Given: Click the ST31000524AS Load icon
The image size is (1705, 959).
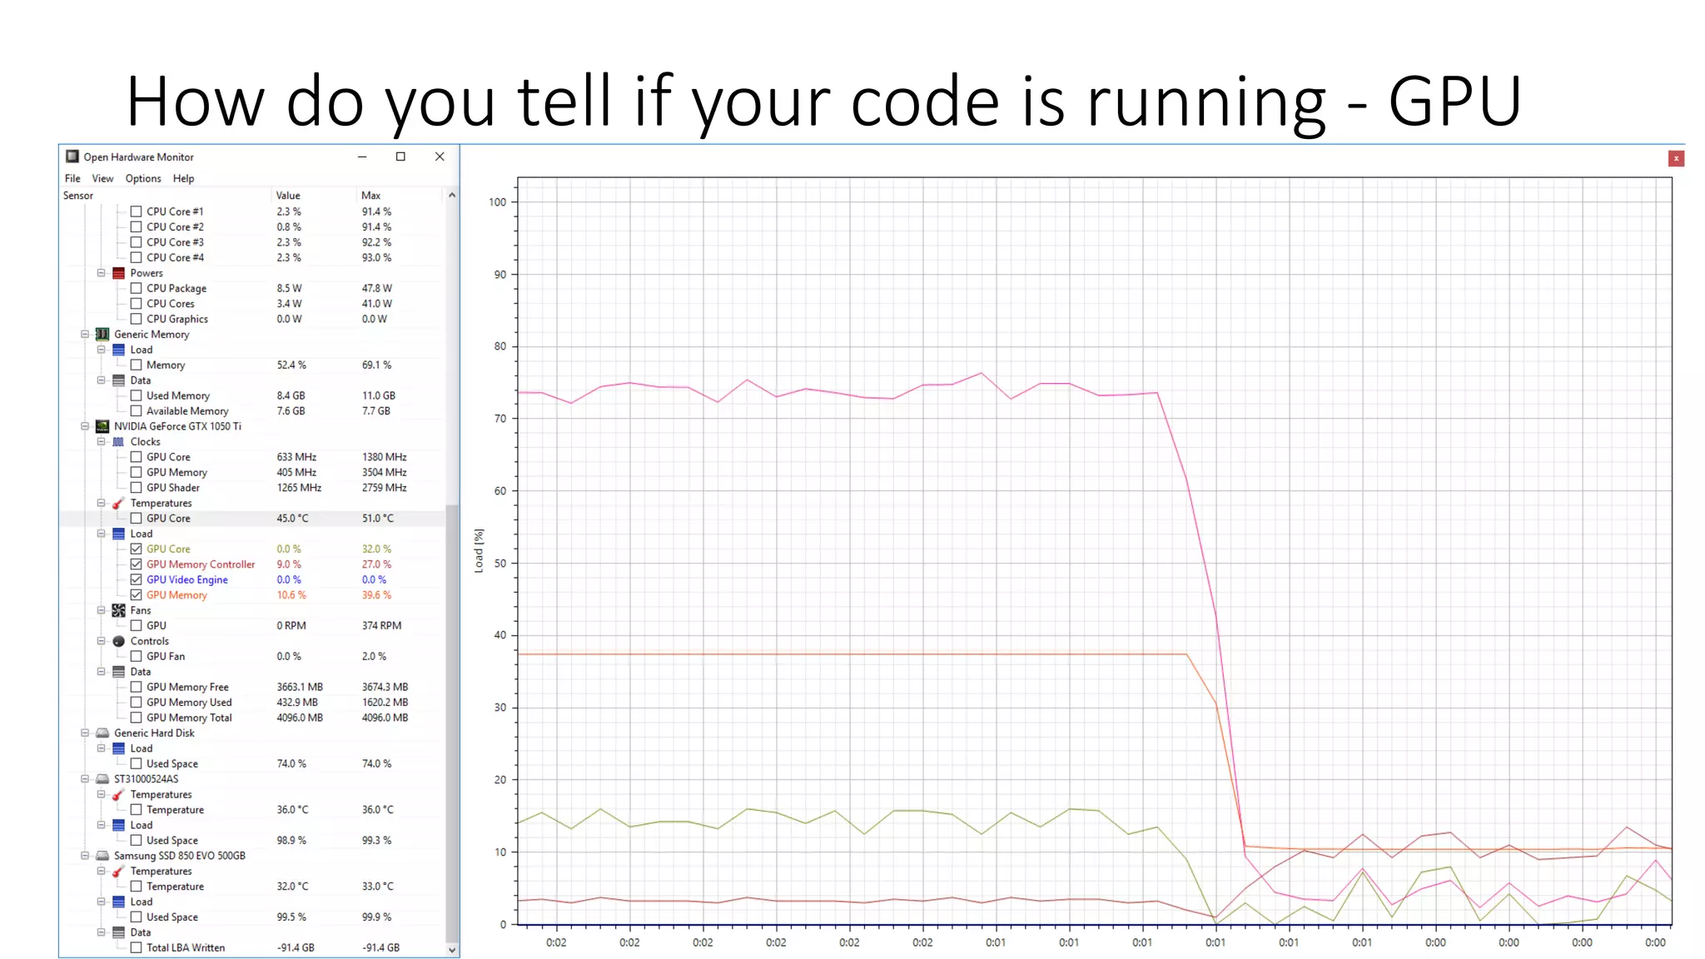Looking at the screenshot, I should 118,825.
